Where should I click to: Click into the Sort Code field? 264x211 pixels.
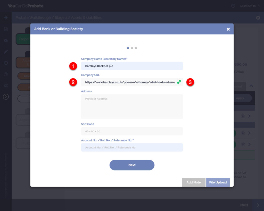(x=132, y=131)
